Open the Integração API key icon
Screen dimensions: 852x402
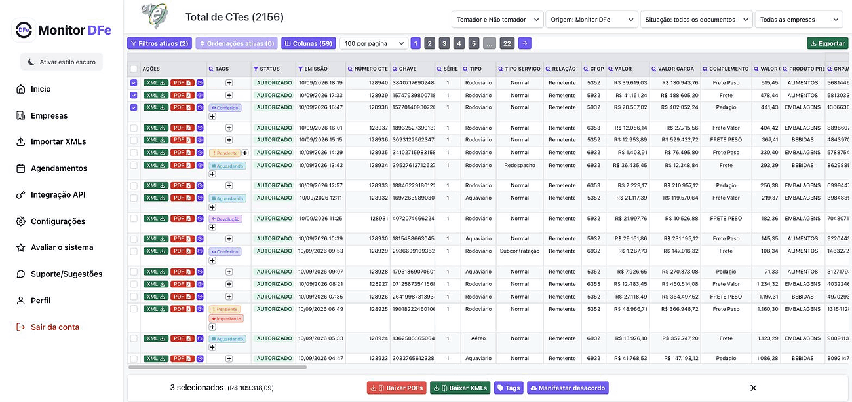(21, 194)
